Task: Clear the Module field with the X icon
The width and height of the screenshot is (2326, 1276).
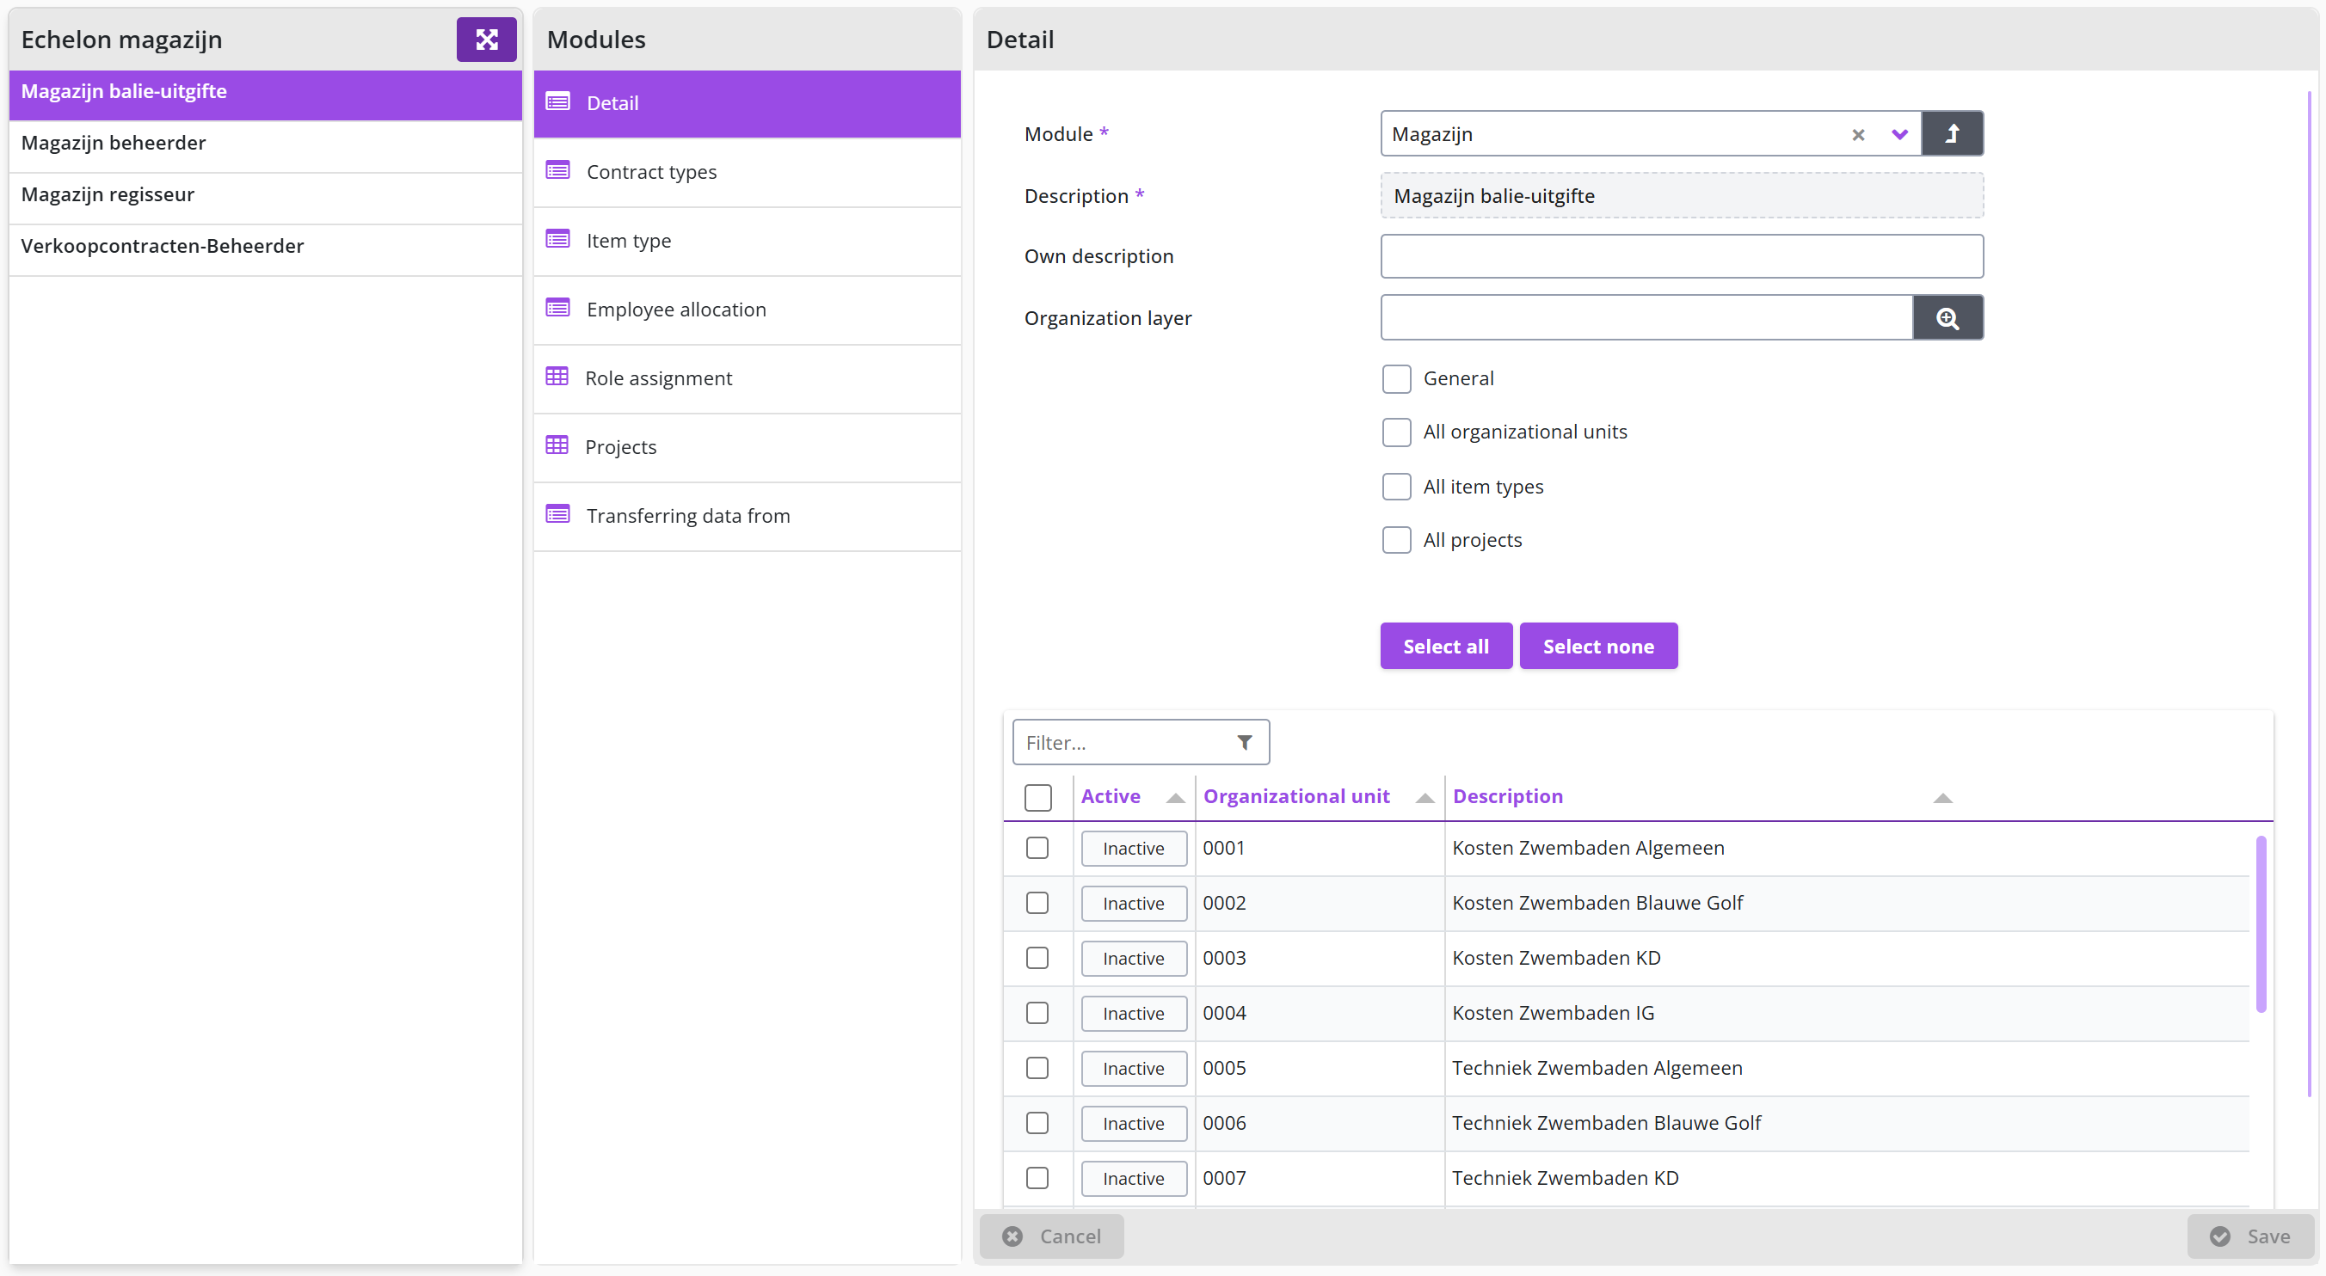Action: [x=1857, y=134]
